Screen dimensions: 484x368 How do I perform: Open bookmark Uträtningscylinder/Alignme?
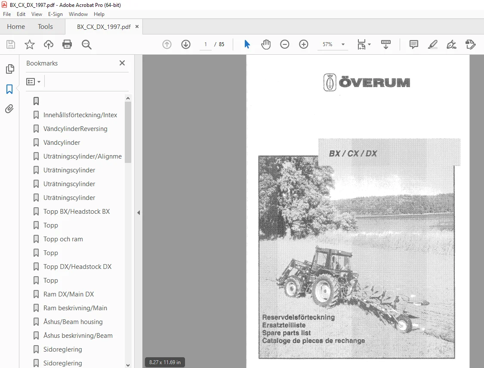click(x=83, y=156)
